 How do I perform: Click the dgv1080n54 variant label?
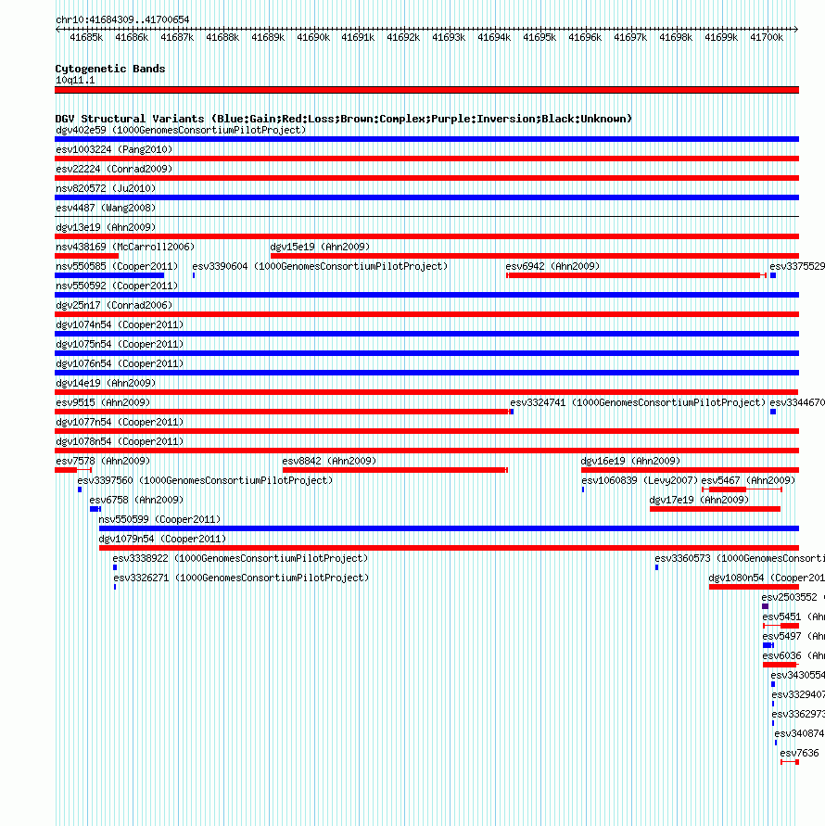pos(767,578)
